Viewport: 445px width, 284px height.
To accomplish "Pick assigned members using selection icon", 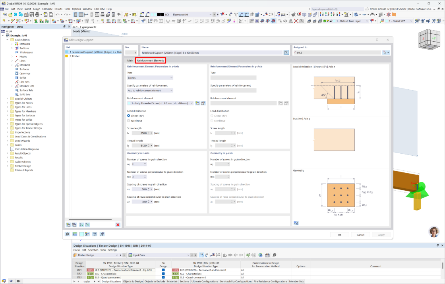I will [385, 52].
